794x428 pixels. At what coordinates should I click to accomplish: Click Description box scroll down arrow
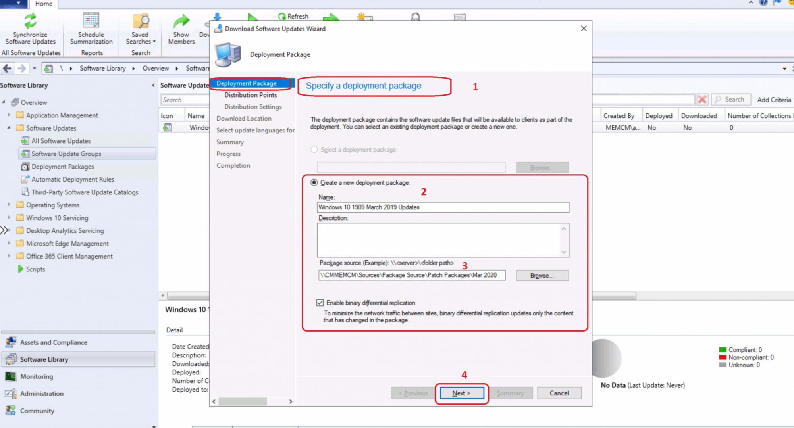point(564,252)
